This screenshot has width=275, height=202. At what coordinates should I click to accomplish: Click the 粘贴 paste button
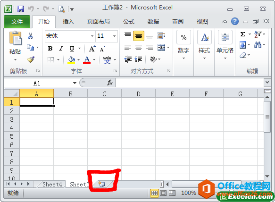click(15, 46)
